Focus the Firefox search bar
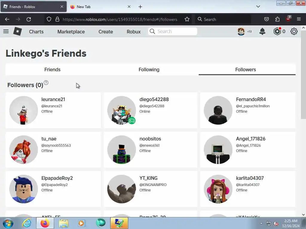Image resolution: width=306 pixels, height=229 pixels. [223, 19]
